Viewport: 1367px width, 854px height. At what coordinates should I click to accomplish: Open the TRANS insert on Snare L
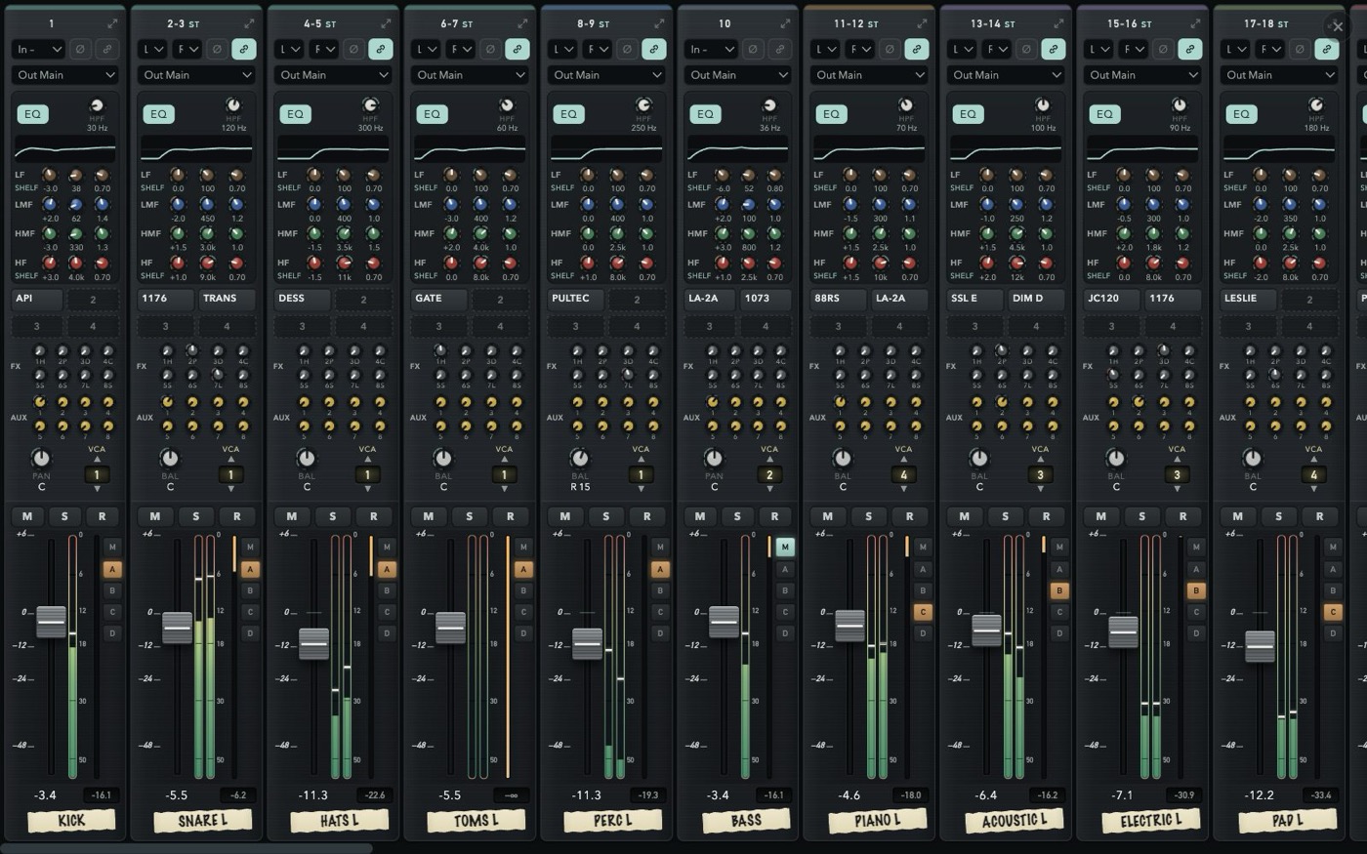(x=227, y=299)
